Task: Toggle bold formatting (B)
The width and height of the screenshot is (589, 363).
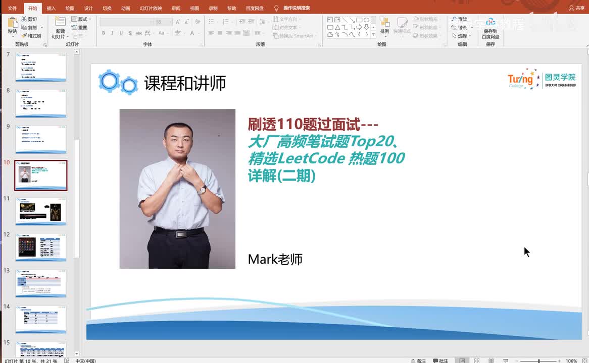Action: point(104,33)
